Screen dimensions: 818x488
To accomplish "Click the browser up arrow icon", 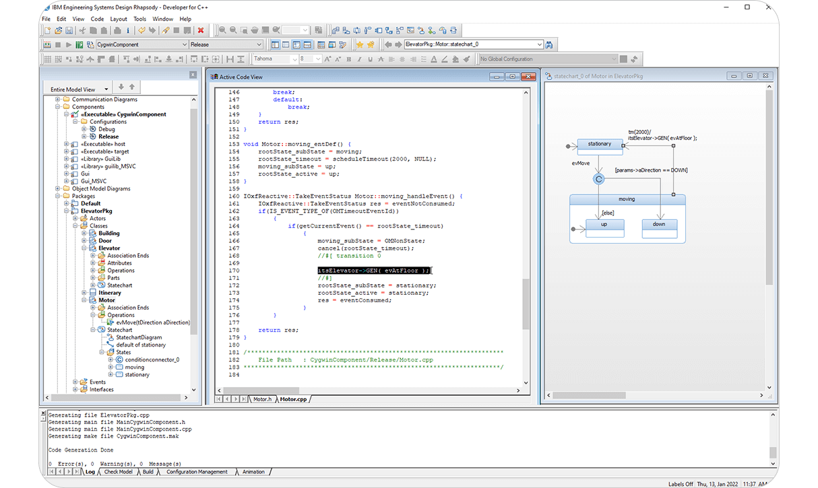I will coord(132,87).
